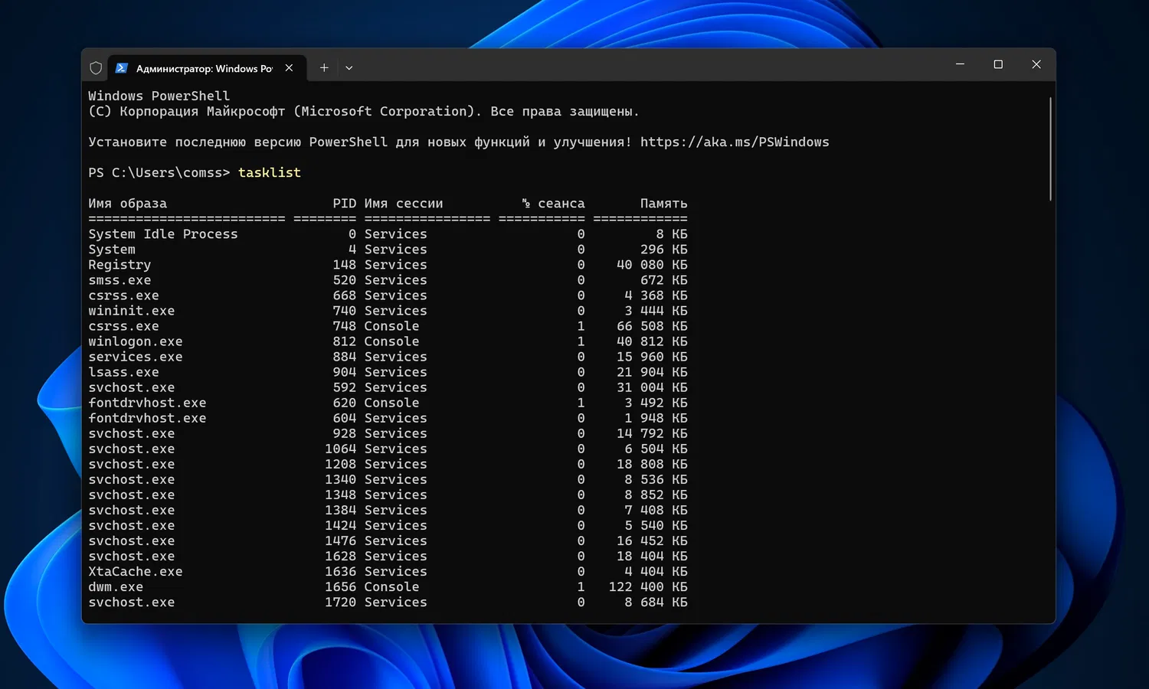Click the "№ сеанса" column header
This screenshot has width=1149, height=689.
553,204
